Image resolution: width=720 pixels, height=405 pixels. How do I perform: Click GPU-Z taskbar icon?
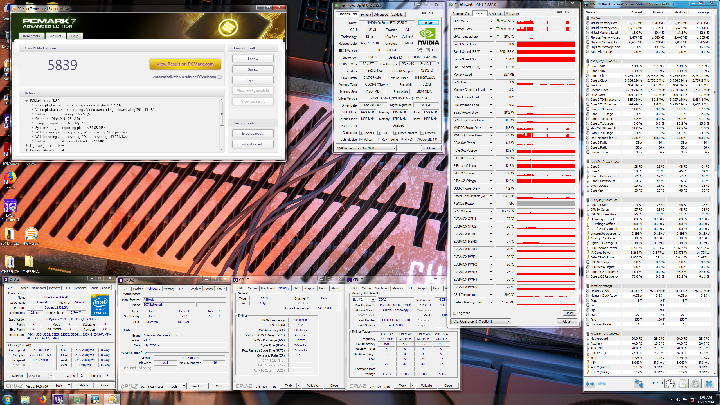pos(77,399)
